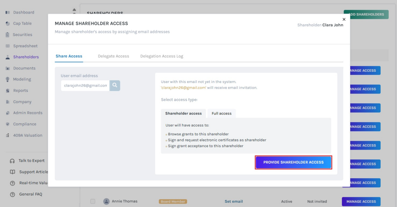
Task: Open Documents folder icon in sidebar
Action: click(x=8, y=68)
